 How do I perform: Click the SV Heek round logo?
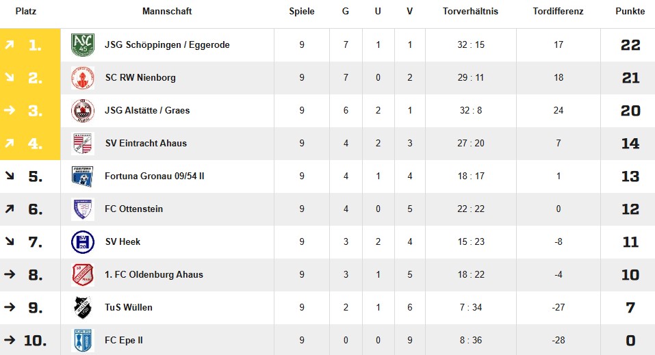point(83,242)
